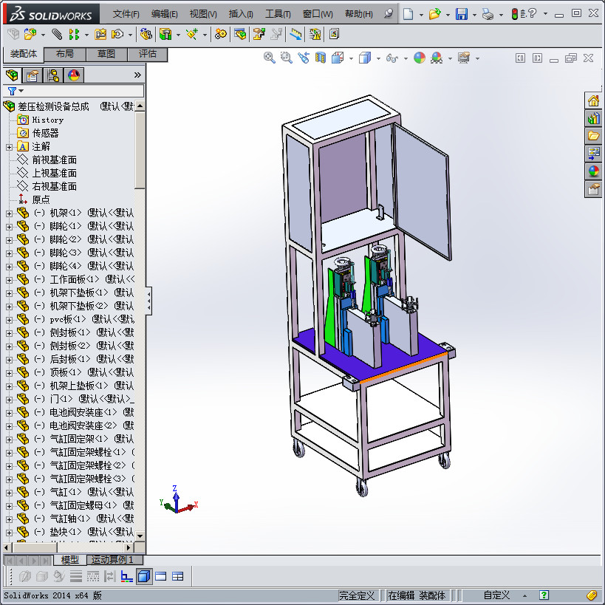Select the 传感器 folder in tree

[46, 133]
